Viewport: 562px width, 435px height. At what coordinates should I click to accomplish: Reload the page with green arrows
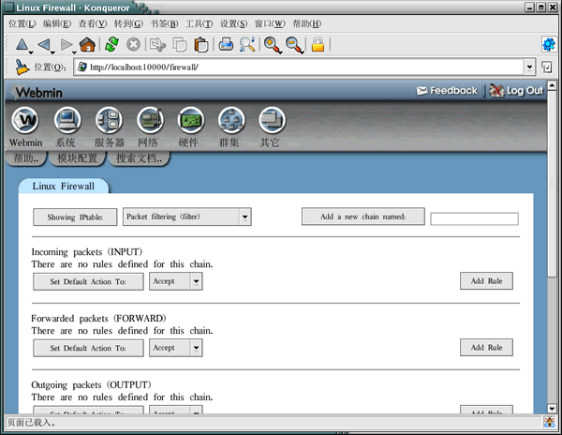[111, 45]
